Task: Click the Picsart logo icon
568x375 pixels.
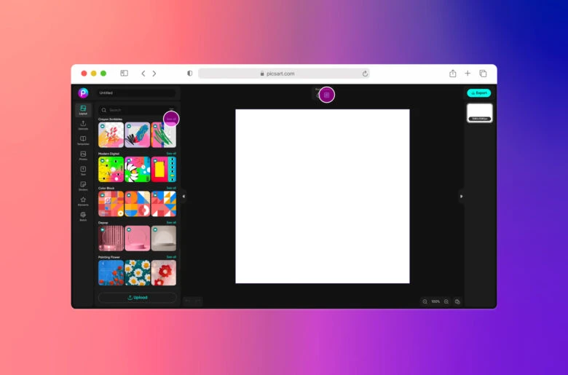Action: tap(83, 93)
